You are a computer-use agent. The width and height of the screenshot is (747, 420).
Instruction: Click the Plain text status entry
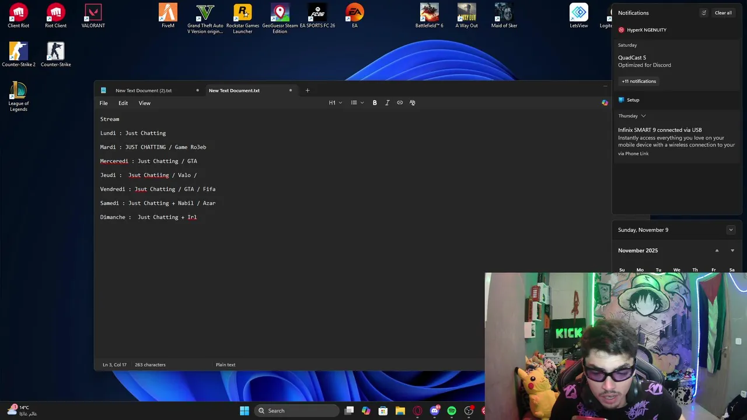click(225, 365)
